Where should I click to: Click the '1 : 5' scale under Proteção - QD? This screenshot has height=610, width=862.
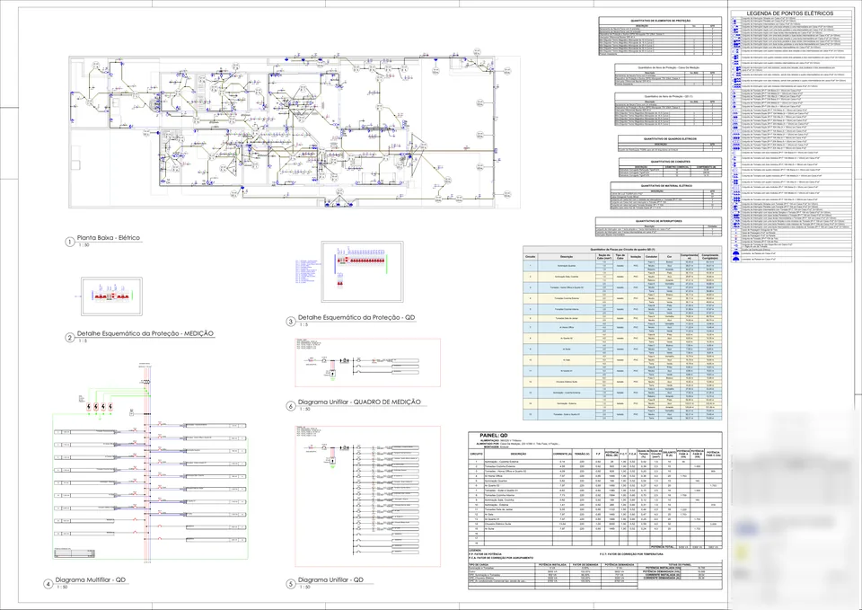[303, 325]
